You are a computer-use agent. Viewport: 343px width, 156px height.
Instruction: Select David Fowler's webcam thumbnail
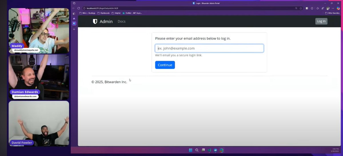pyautogui.click(x=39, y=124)
